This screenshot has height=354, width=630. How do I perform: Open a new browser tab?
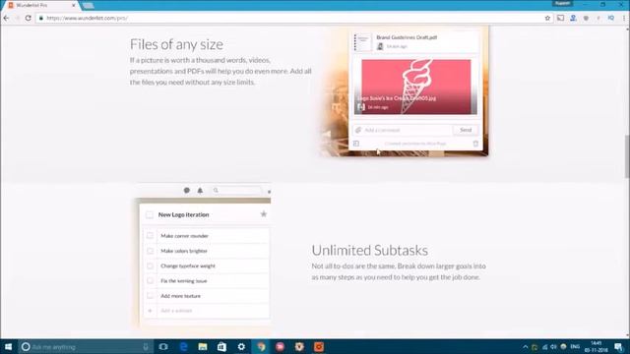(88, 5)
